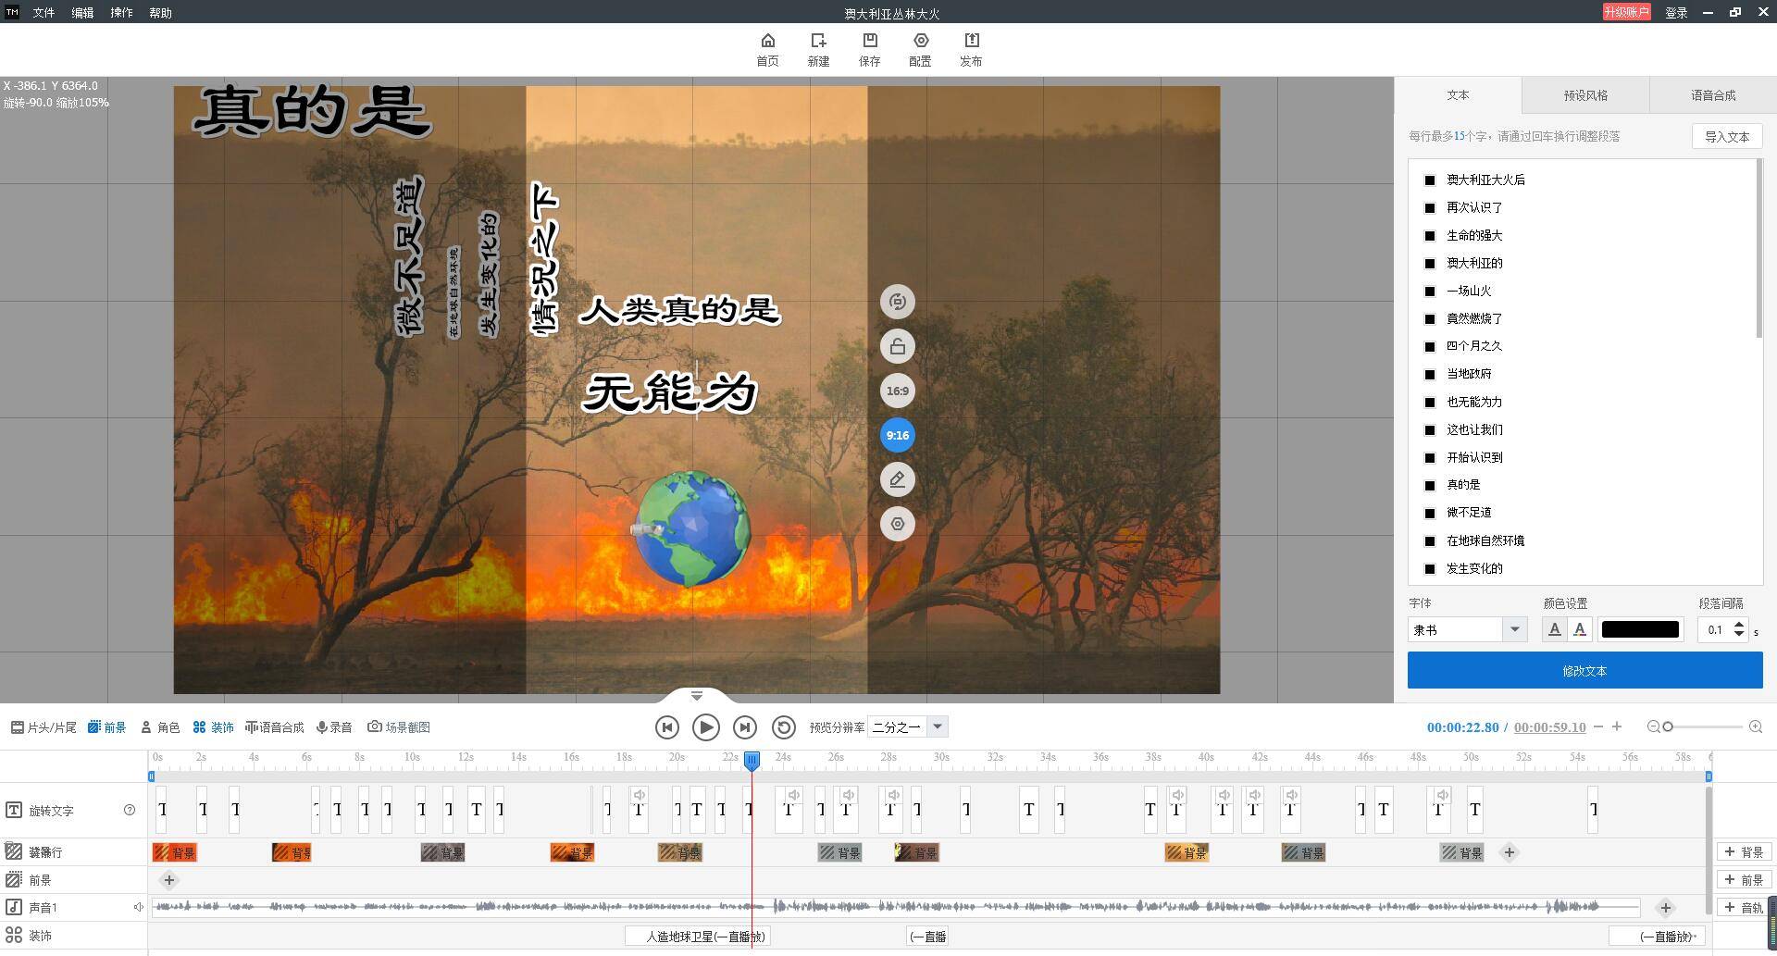Viewport: 1777px width, 956px height.
Task: Collapse the canvas panel chevron
Action: (x=697, y=696)
